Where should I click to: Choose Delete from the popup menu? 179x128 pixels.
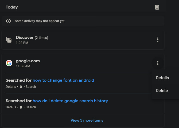[162, 90]
